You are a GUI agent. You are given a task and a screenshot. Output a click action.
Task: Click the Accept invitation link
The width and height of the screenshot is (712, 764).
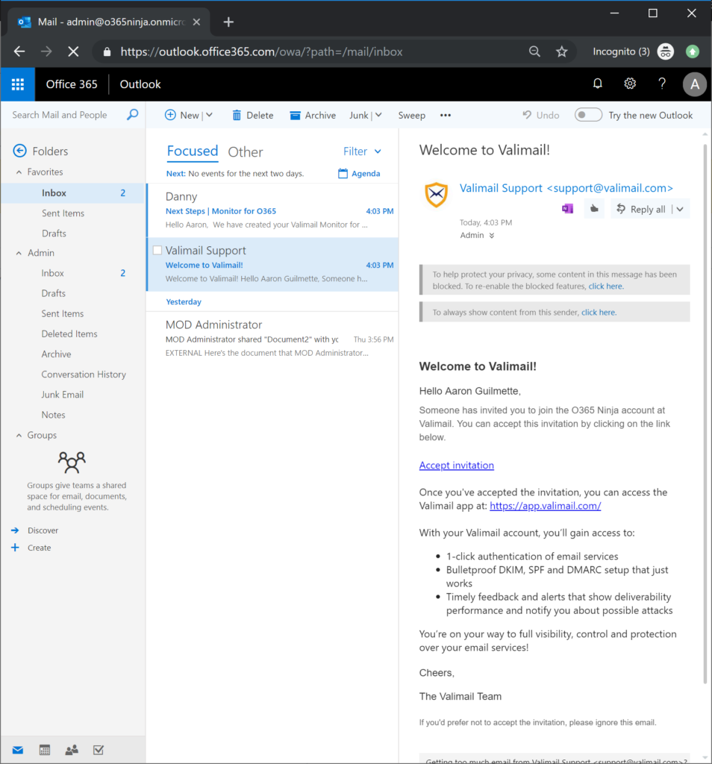pyautogui.click(x=456, y=466)
